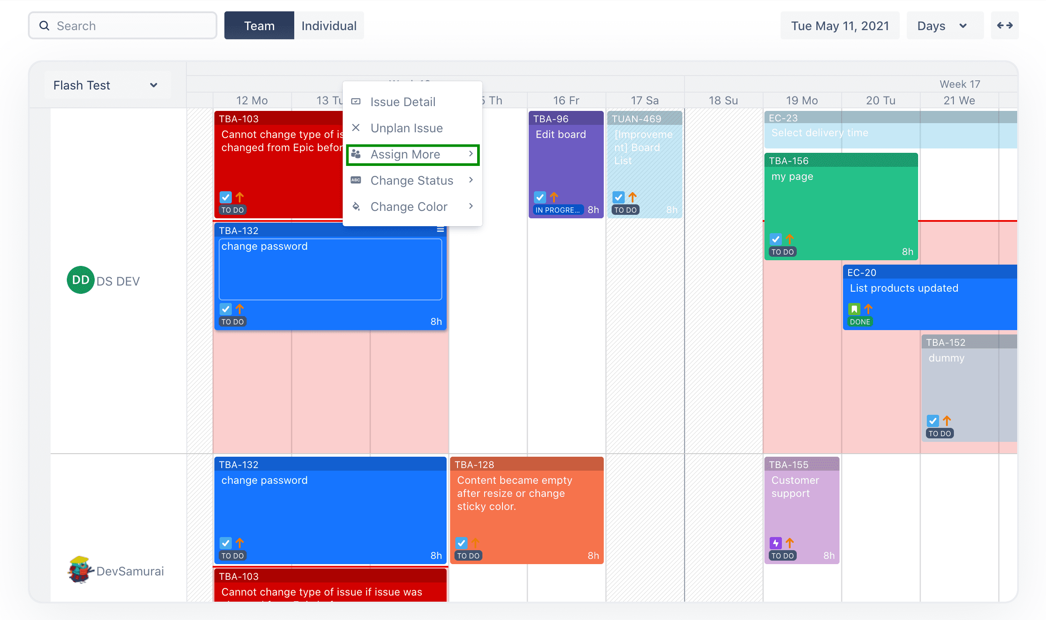This screenshot has width=1046, height=620.
Task: Switch to the Individual tab
Action: (x=329, y=25)
